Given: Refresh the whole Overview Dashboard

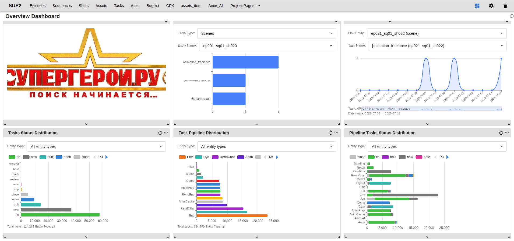Looking at the screenshot, I should pos(511,16).
